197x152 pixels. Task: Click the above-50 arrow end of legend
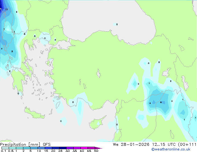(98, 148)
